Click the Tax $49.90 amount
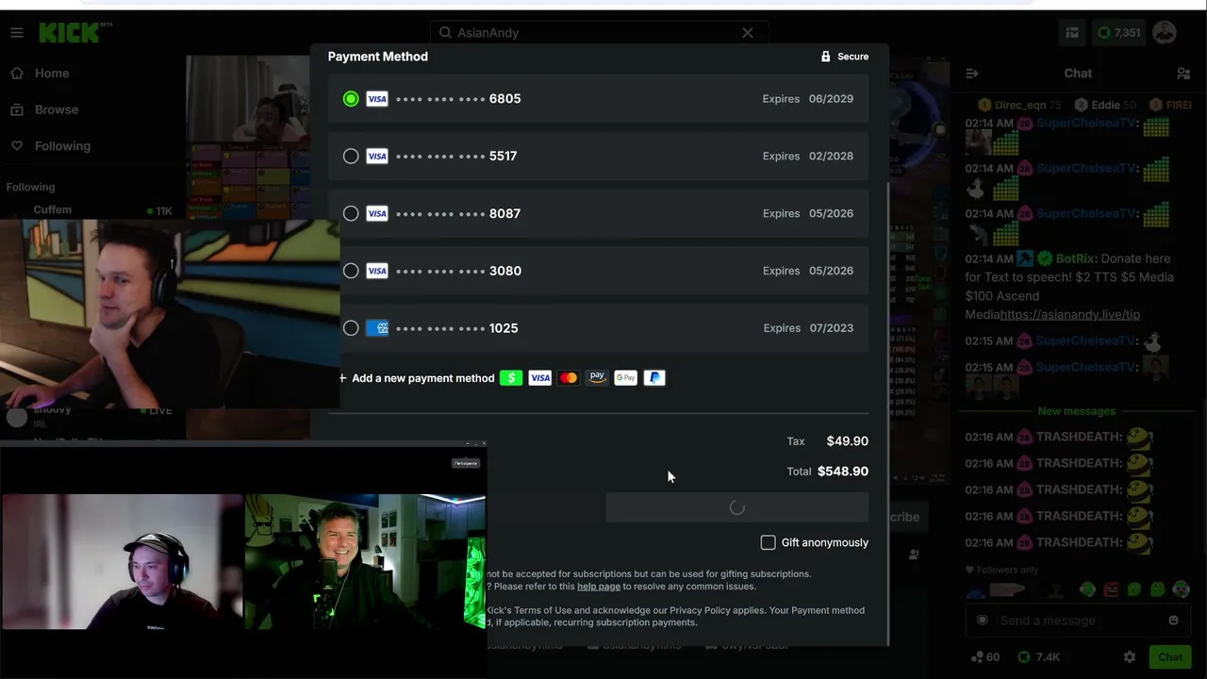The width and height of the screenshot is (1207, 679). (848, 441)
